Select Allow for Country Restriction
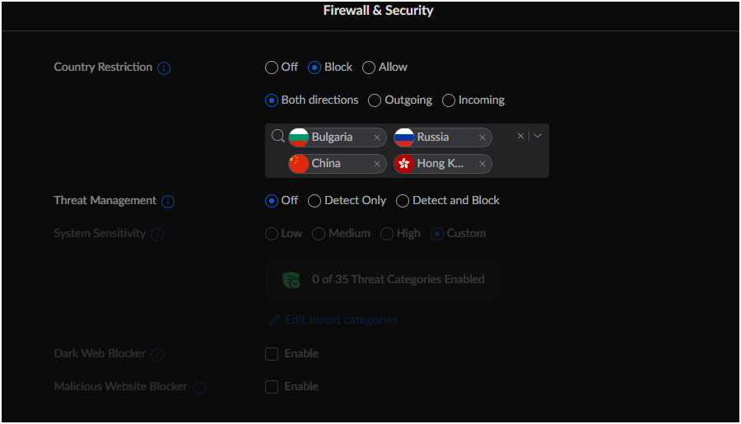Viewport: 741px width, 424px height. pos(369,68)
